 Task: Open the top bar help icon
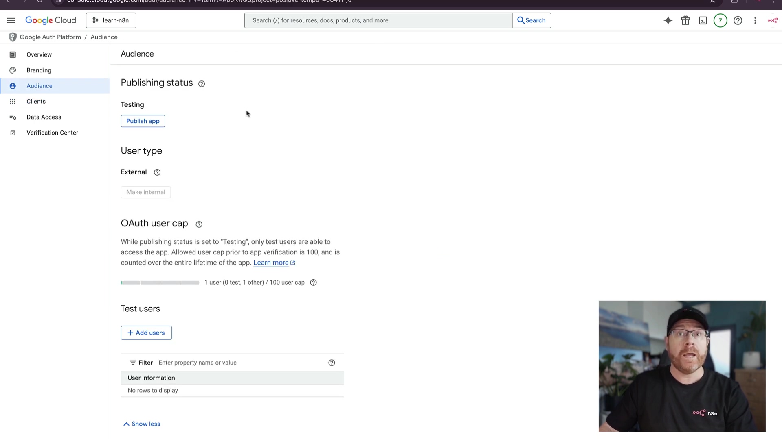738,20
